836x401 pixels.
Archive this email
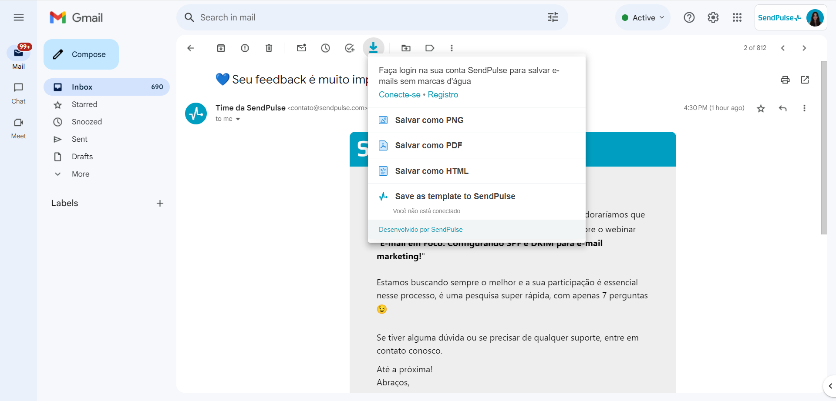[x=221, y=48]
